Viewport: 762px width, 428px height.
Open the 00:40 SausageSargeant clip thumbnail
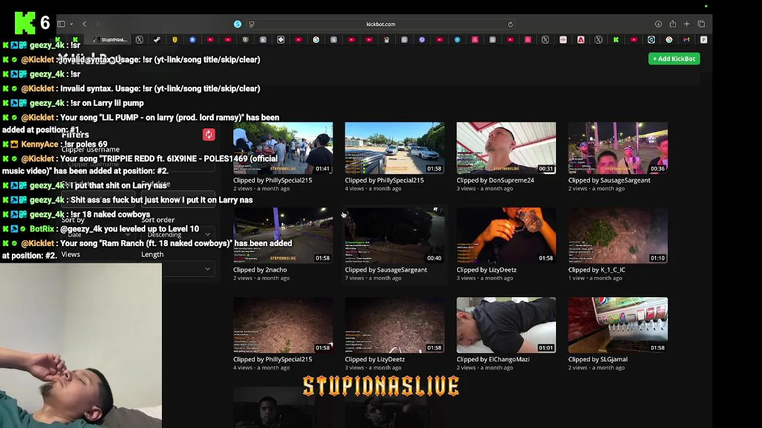coord(395,235)
